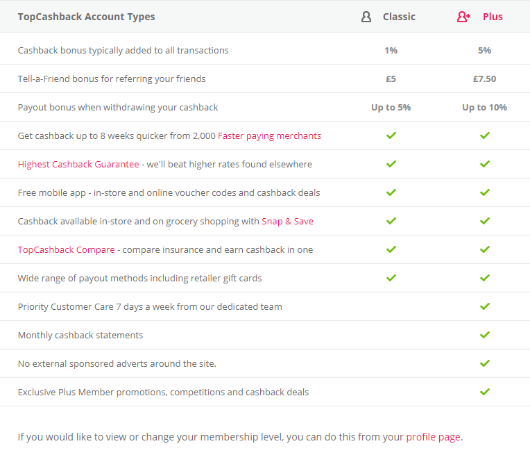
Task: Follow the Snap & Save link
Action: 287,221
